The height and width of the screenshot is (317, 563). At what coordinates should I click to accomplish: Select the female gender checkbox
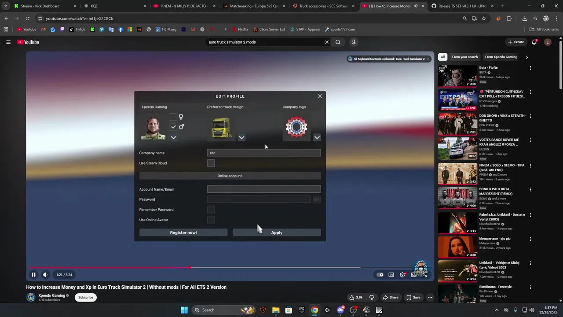tap(173, 117)
